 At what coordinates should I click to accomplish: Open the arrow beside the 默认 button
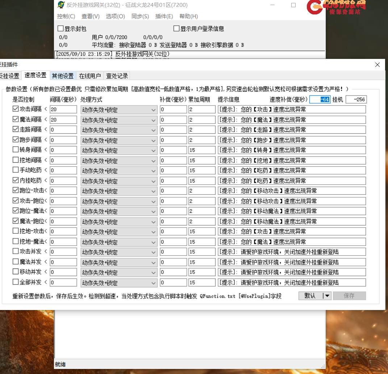click(327, 296)
